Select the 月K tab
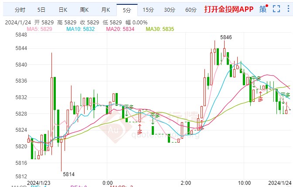The height and width of the screenshot is (187, 293). (x=106, y=10)
